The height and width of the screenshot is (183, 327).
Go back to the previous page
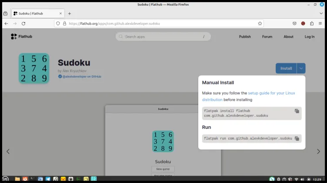pyautogui.click(x=6, y=23)
